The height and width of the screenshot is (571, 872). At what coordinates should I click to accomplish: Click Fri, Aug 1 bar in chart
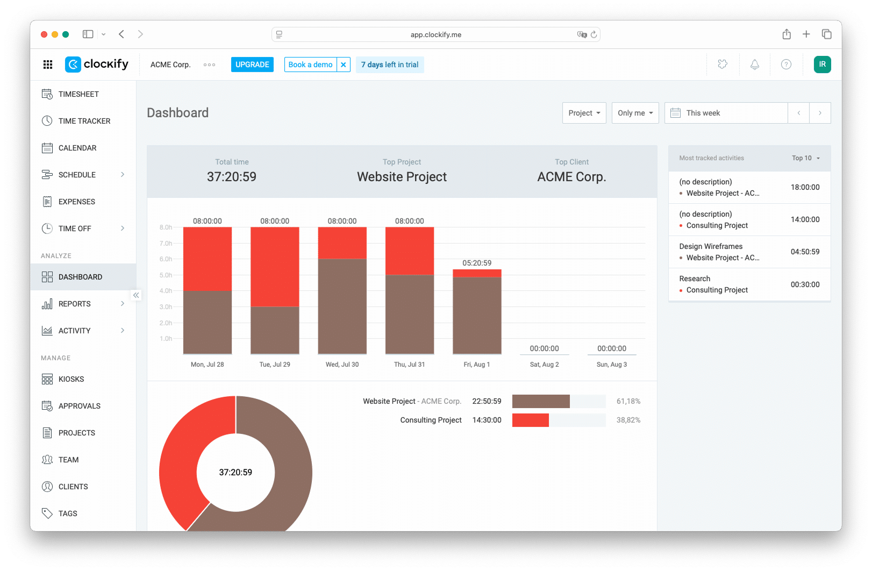(x=477, y=312)
